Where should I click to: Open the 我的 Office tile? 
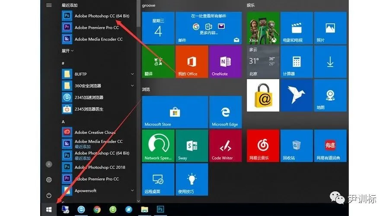click(x=191, y=61)
